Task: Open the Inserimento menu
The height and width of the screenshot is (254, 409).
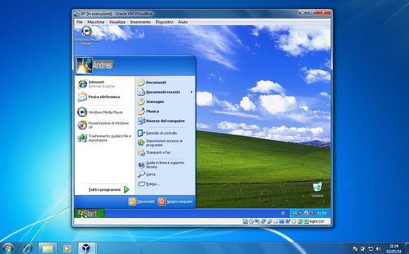Action: tap(141, 22)
